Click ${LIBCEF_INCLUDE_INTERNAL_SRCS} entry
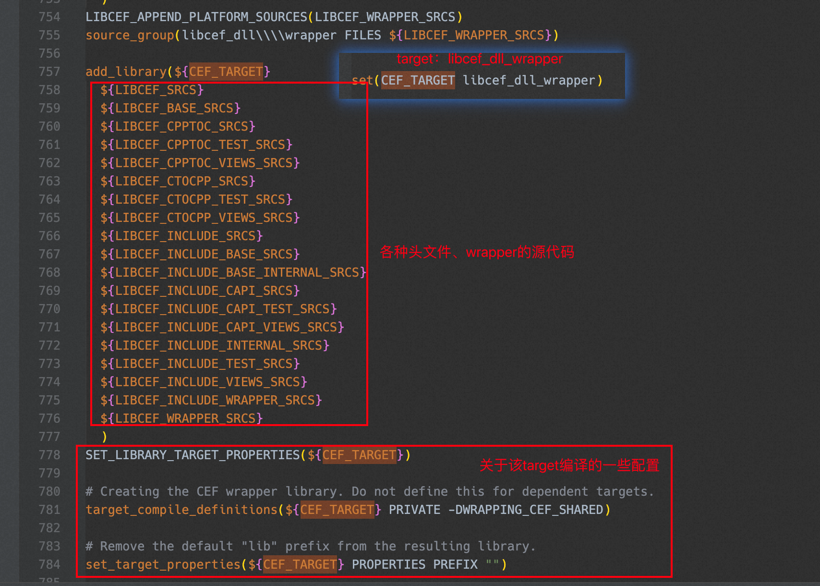This screenshot has height=586, width=820. click(x=215, y=345)
